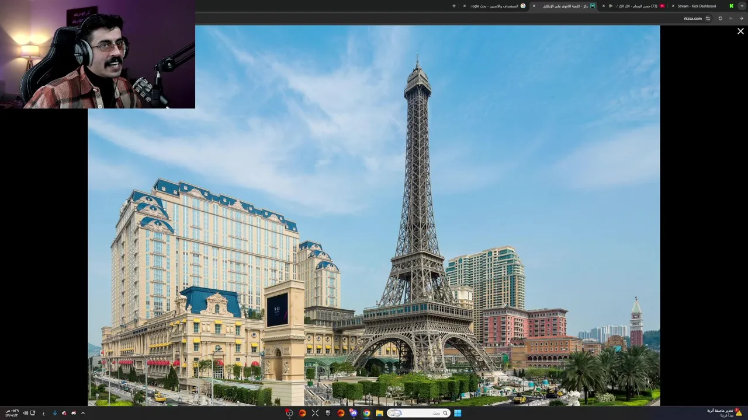Click the blue microphone tray icon

coord(55,413)
